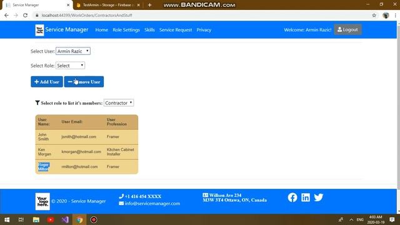Expand the Contractor role filter dropdown
Screen dimensions: 400x225
click(119, 102)
